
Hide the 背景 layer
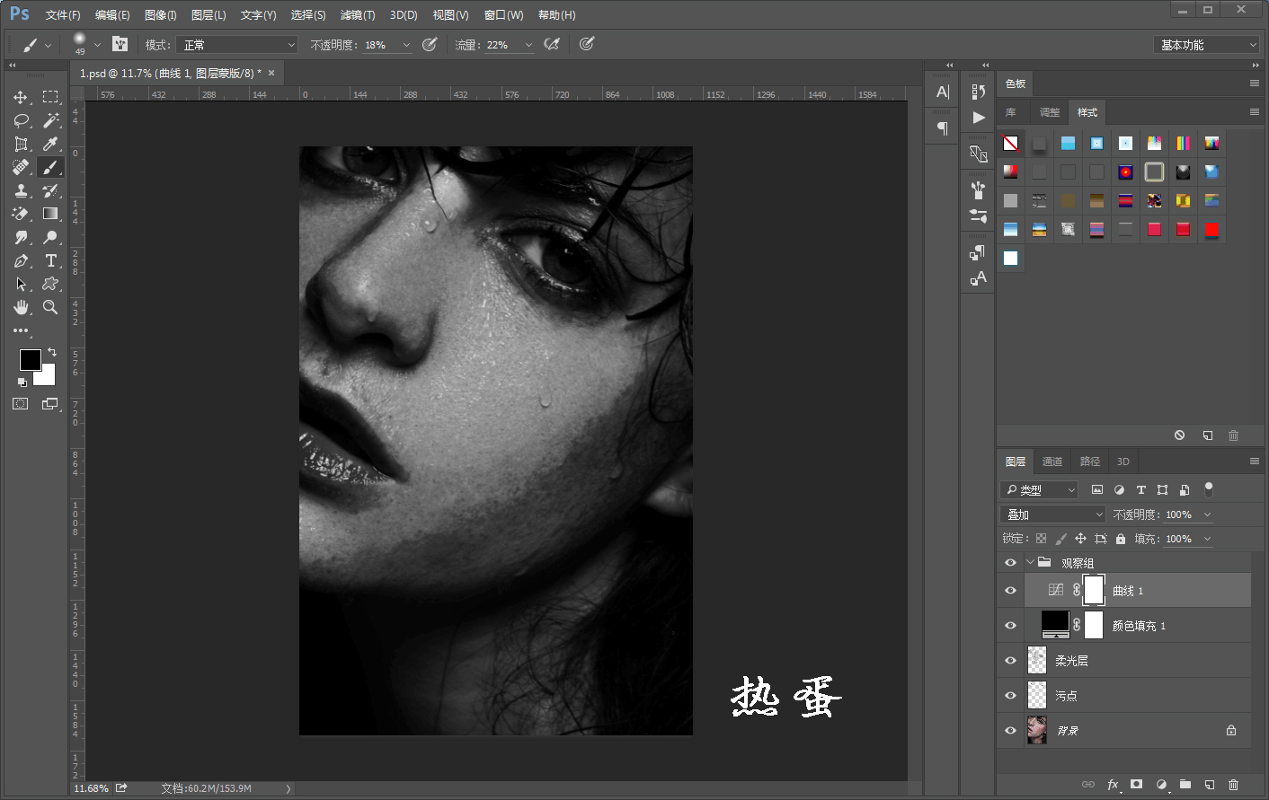(1010, 730)
